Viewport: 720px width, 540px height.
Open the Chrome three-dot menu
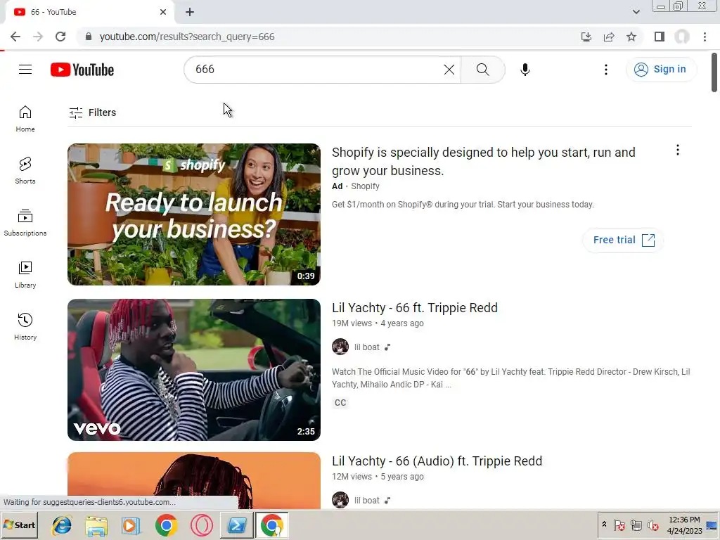click(x=705, y=37)
